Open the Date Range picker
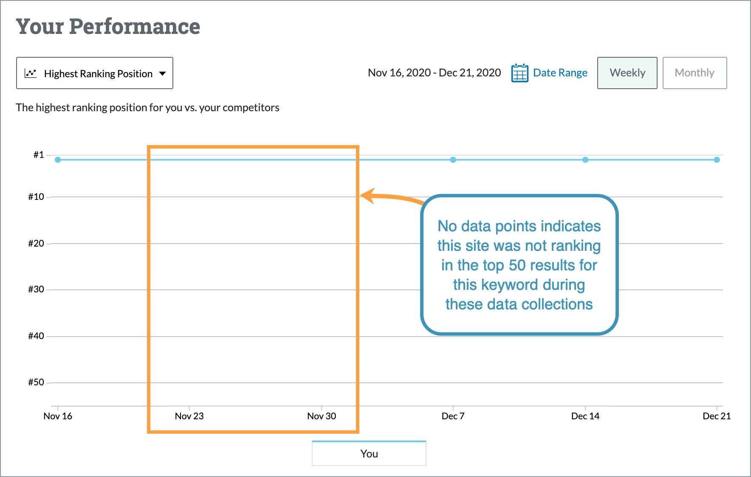This screenshot has height=477, width=751. [x=560, y=73]
